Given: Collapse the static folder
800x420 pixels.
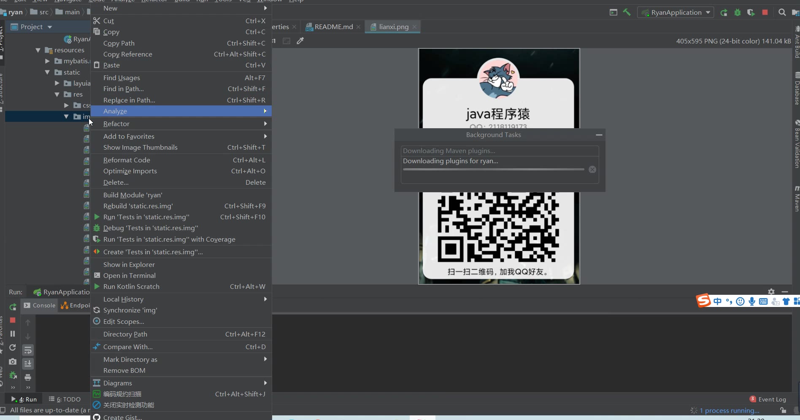Looking at the screenshot, I should click(x=47, y=72).
